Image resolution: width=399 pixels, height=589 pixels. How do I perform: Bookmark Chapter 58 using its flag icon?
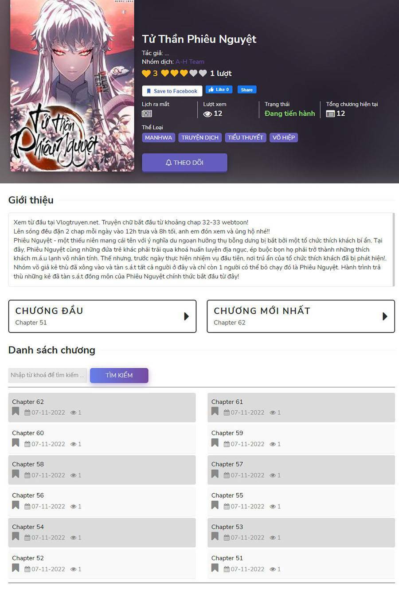(x=16, y=474)
